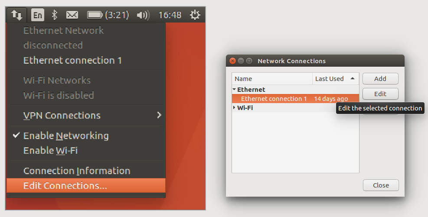Open the system gear power menu
This screenshot has width=428, height=217.
click(x=195, y=15)
